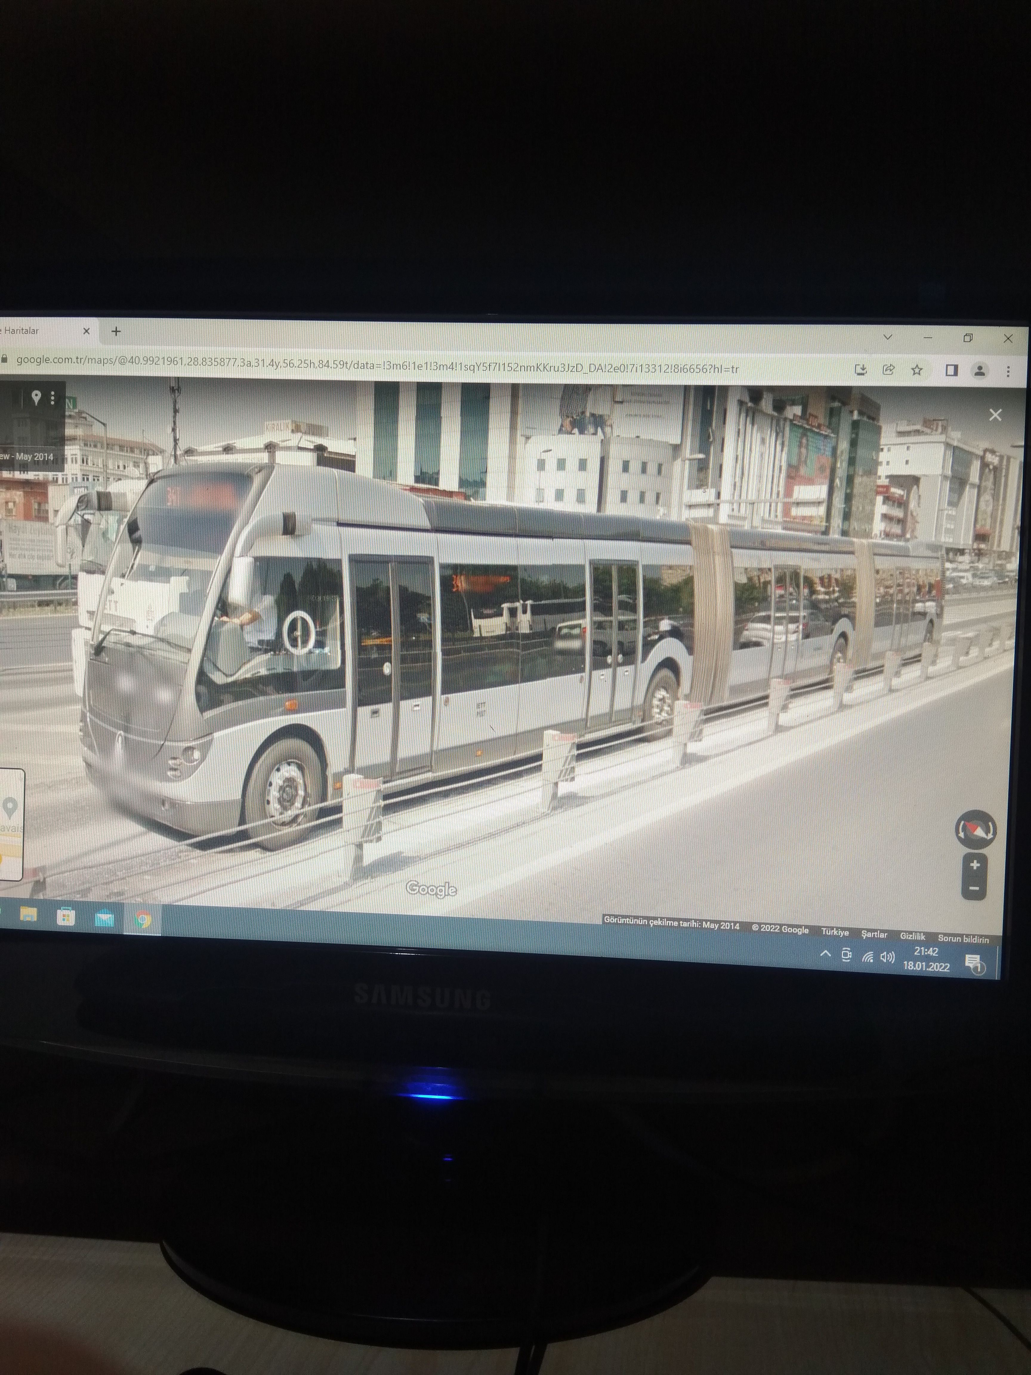Click Sorun bildirin link
This screenshot has width=1031, height=1375.
[x=963, y=939]
